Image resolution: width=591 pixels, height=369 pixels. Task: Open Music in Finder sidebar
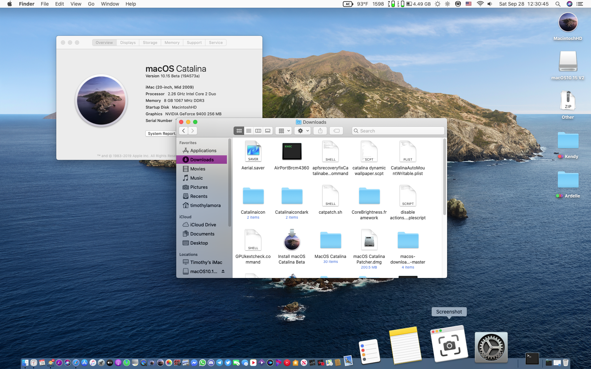click(202, 178)
